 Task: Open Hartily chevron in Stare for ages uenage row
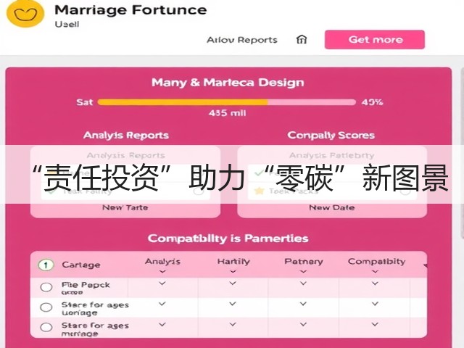click(x=233, y=304)
